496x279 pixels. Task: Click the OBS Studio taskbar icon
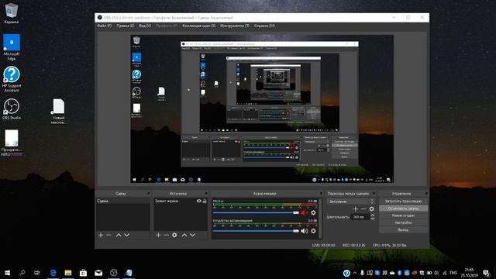click(114, 273)
